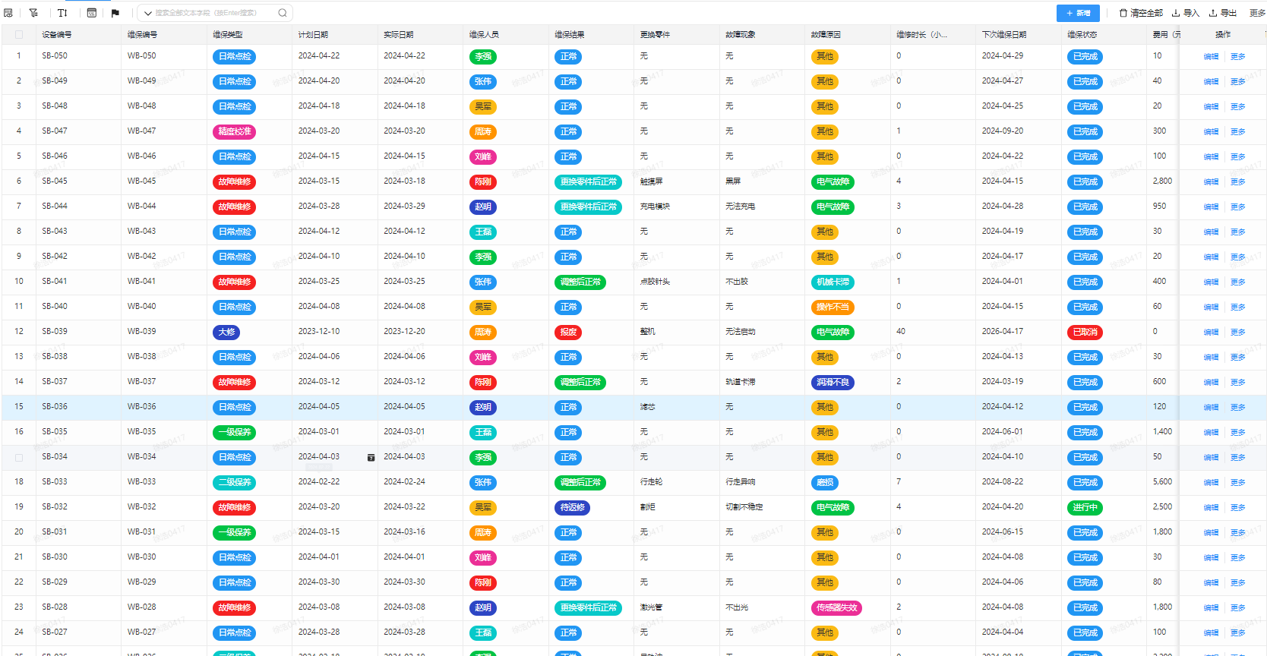This screenshot has width=1267, height=656.
Task: Open the column settings icon in toolbar
Action: [x=8, y=13]
